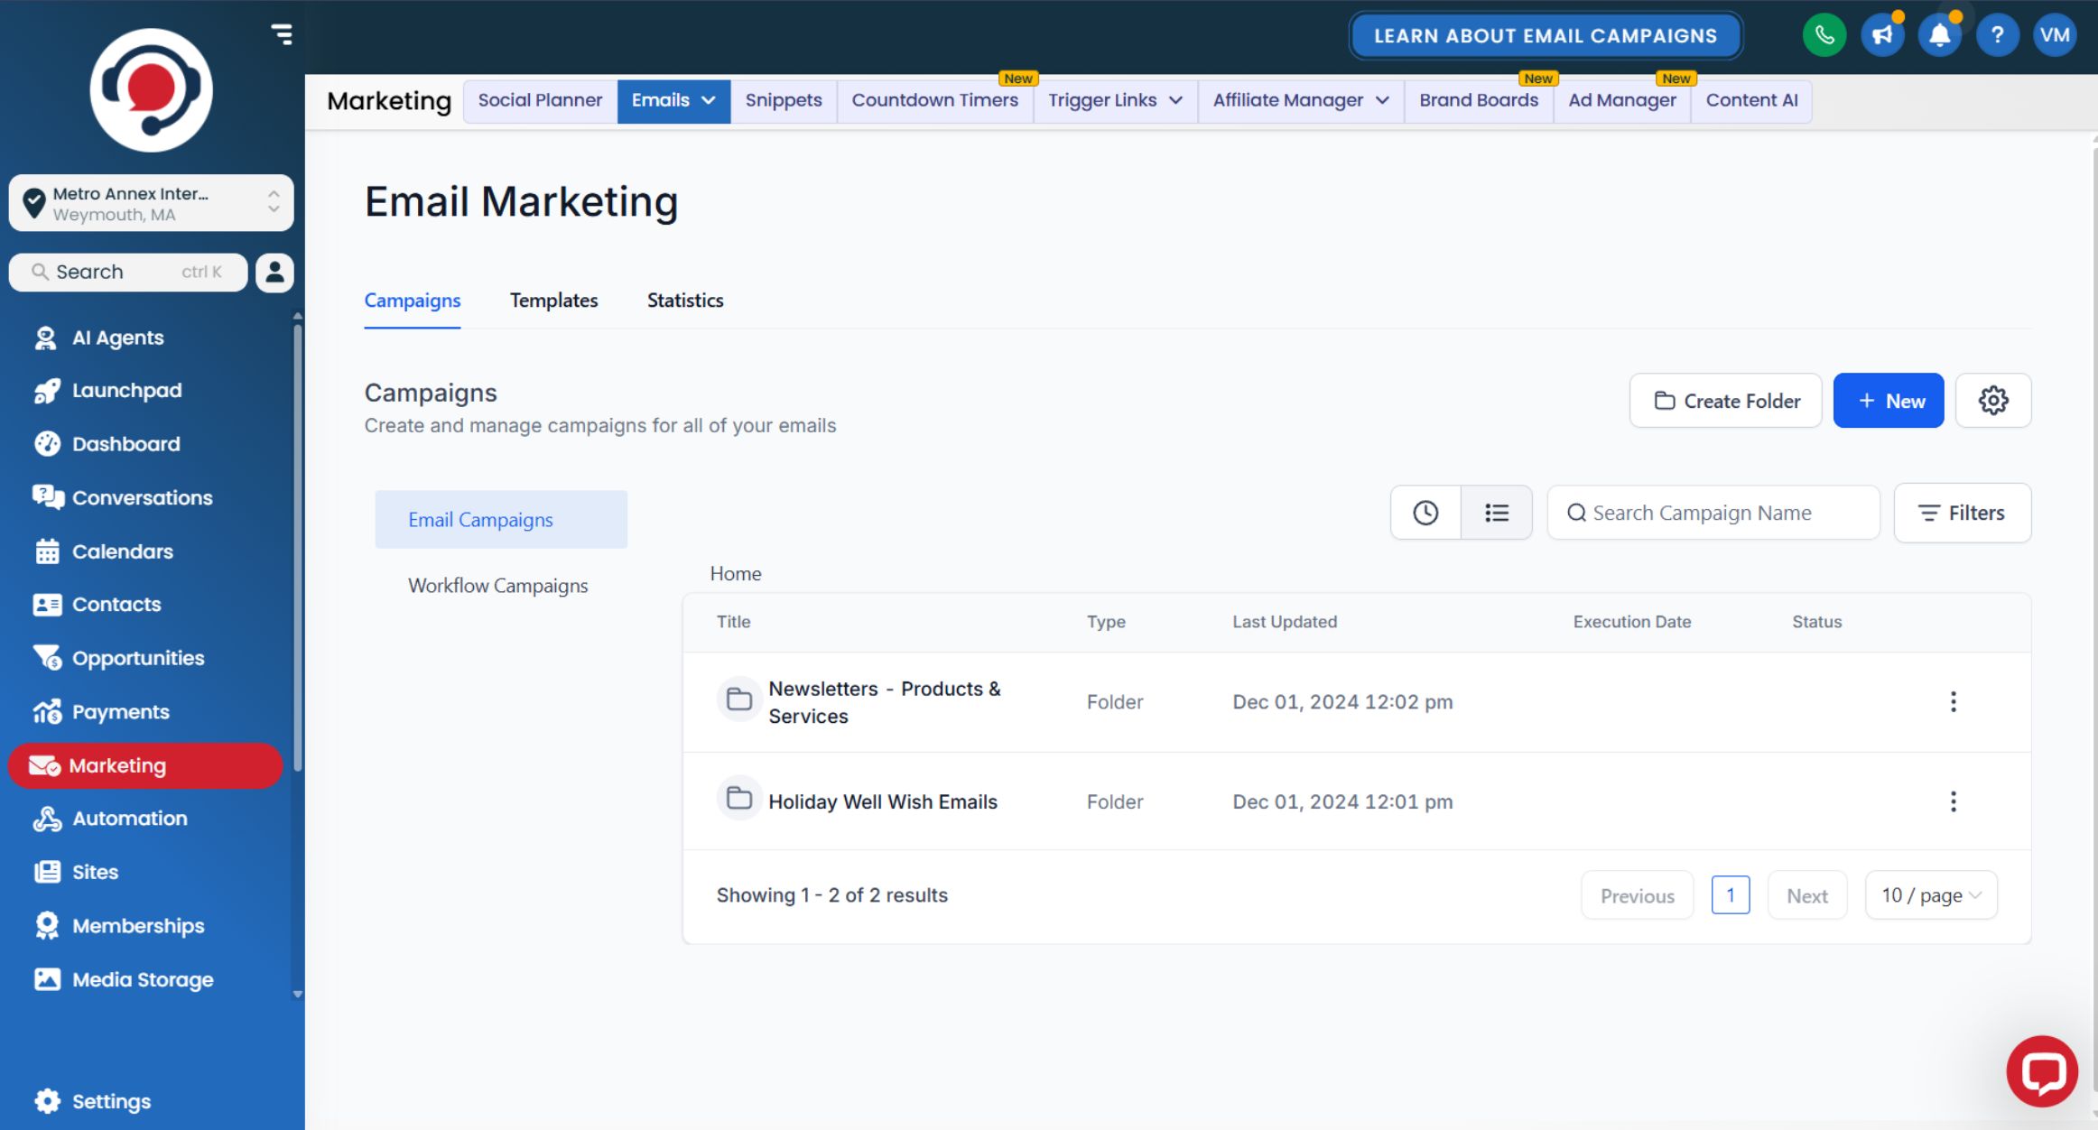Select page 1 in pagination

tap(1731, 895)
